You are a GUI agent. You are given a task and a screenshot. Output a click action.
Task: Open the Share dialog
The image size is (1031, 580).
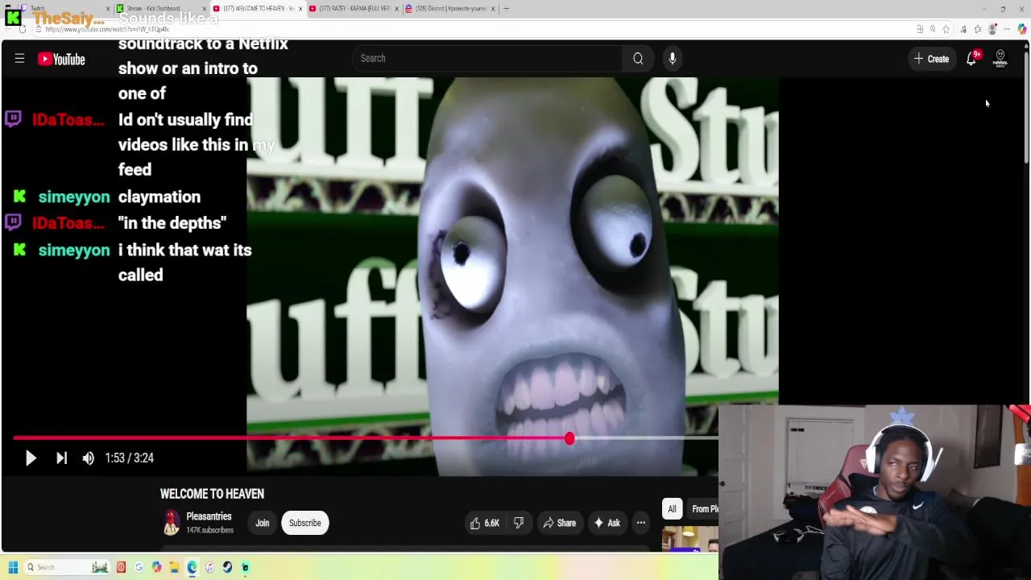[x=559, y=523]
